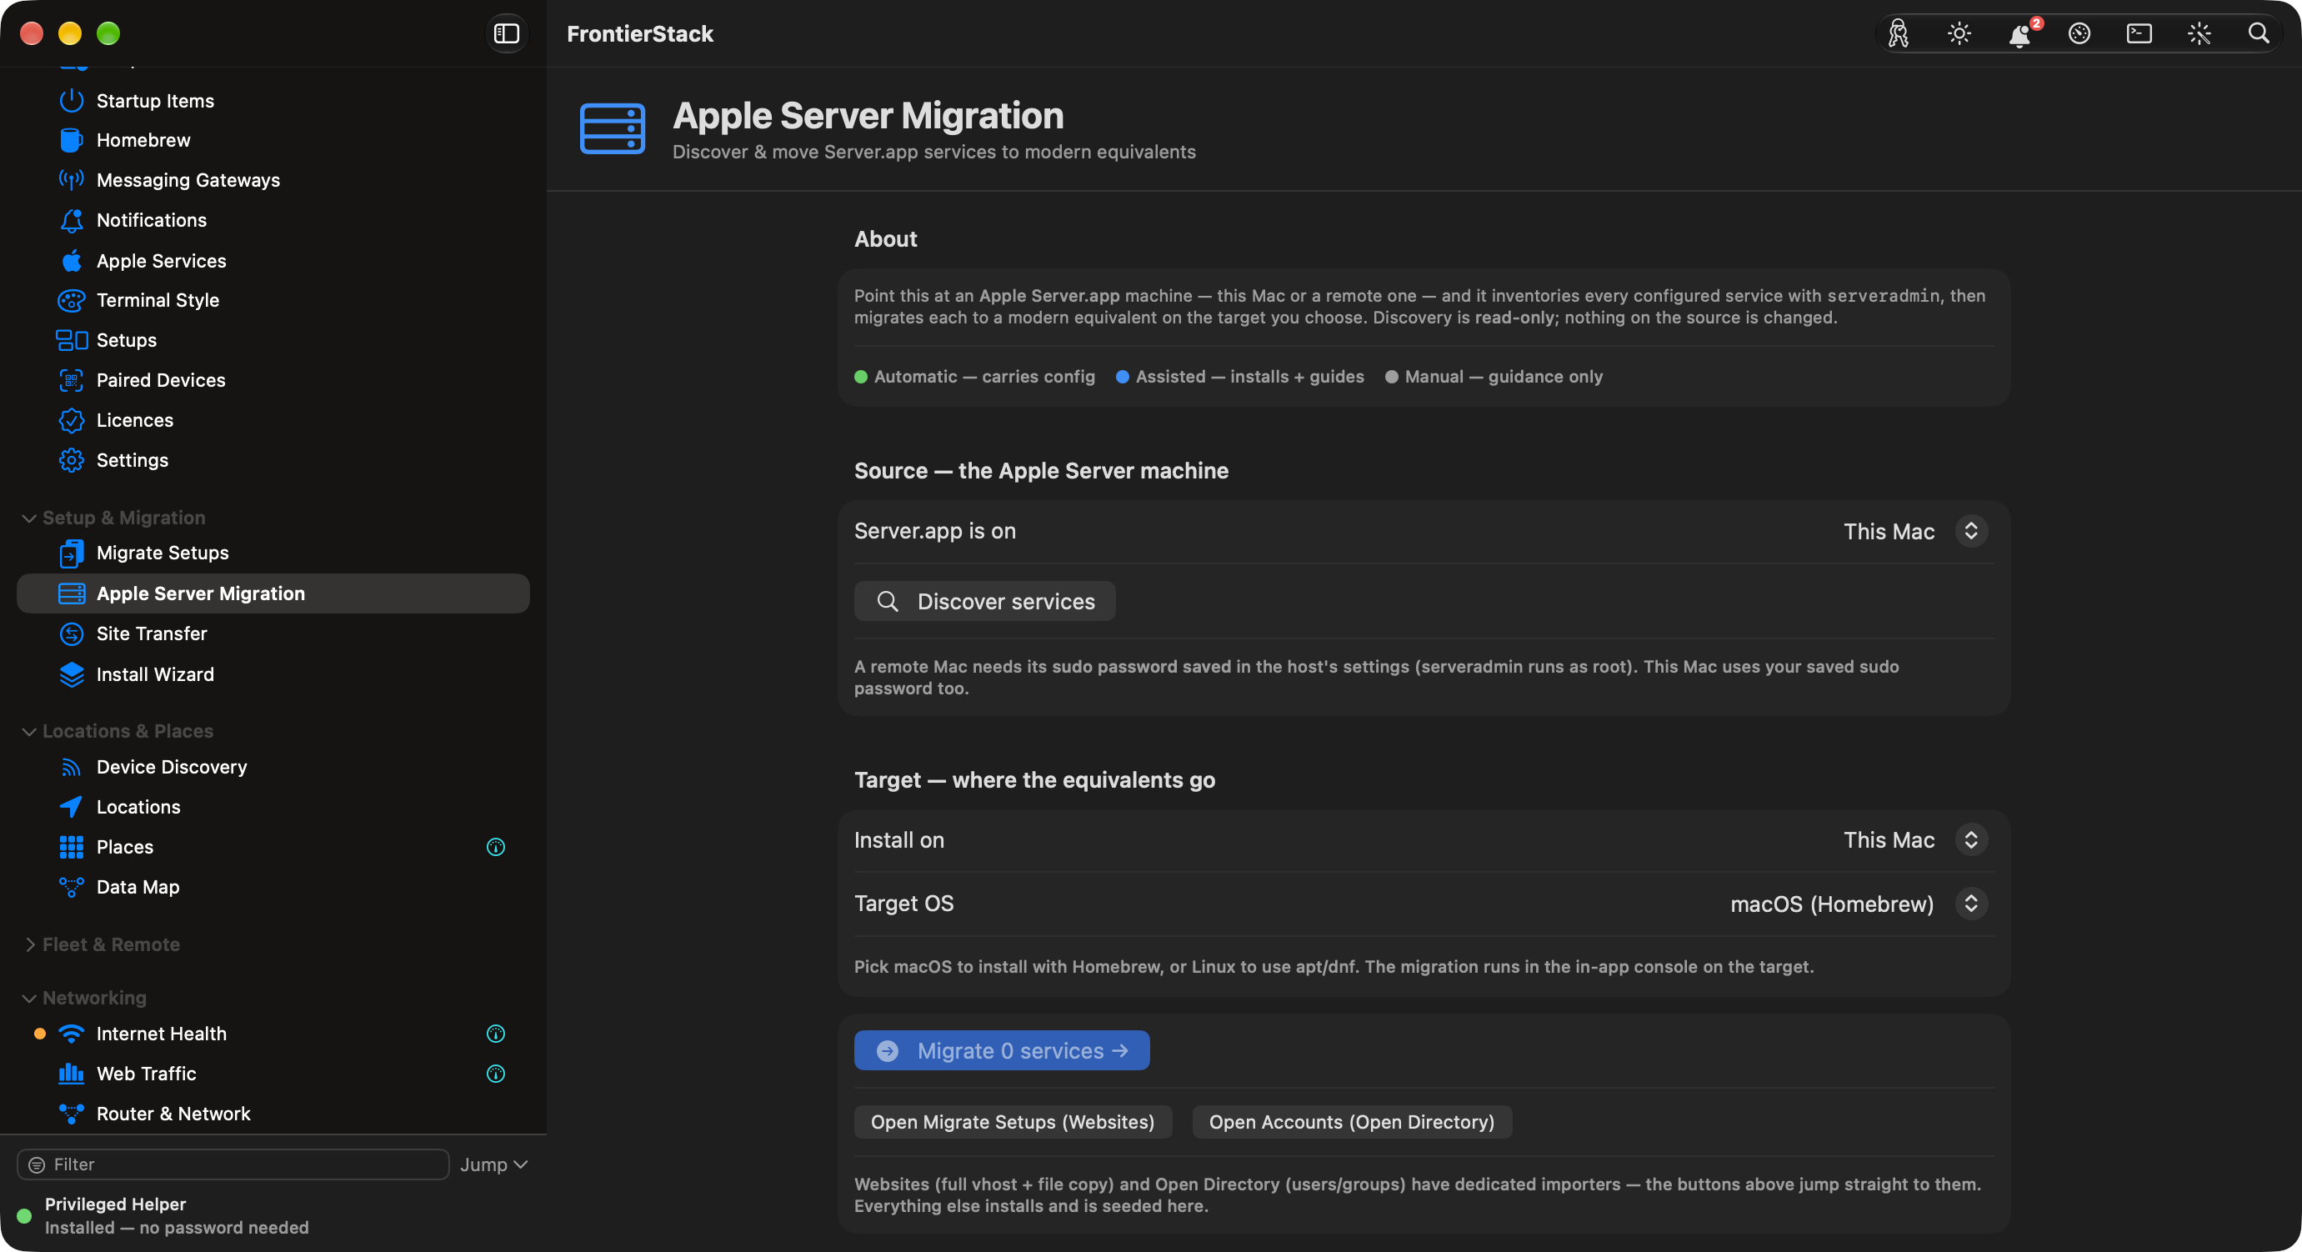Click info icon beside Internet Health
This screenshot has height=1252, width=2302.
(x=496, y=1034)
